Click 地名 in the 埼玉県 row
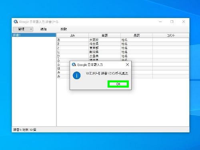The image size is (200, 150). click(x=136, y=44)
